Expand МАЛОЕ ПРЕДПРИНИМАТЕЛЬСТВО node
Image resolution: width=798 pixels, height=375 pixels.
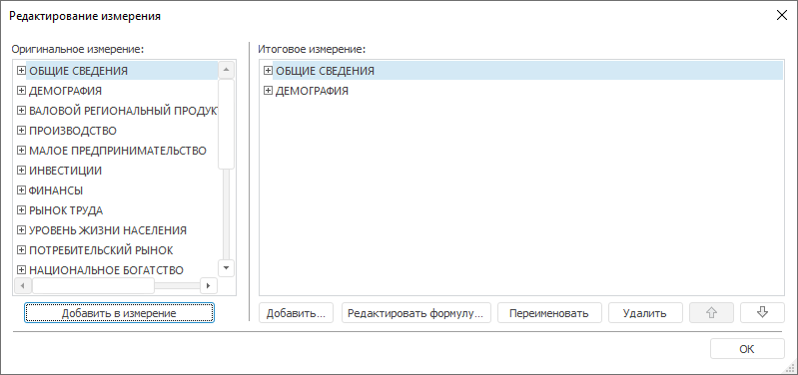click(21, 151)
